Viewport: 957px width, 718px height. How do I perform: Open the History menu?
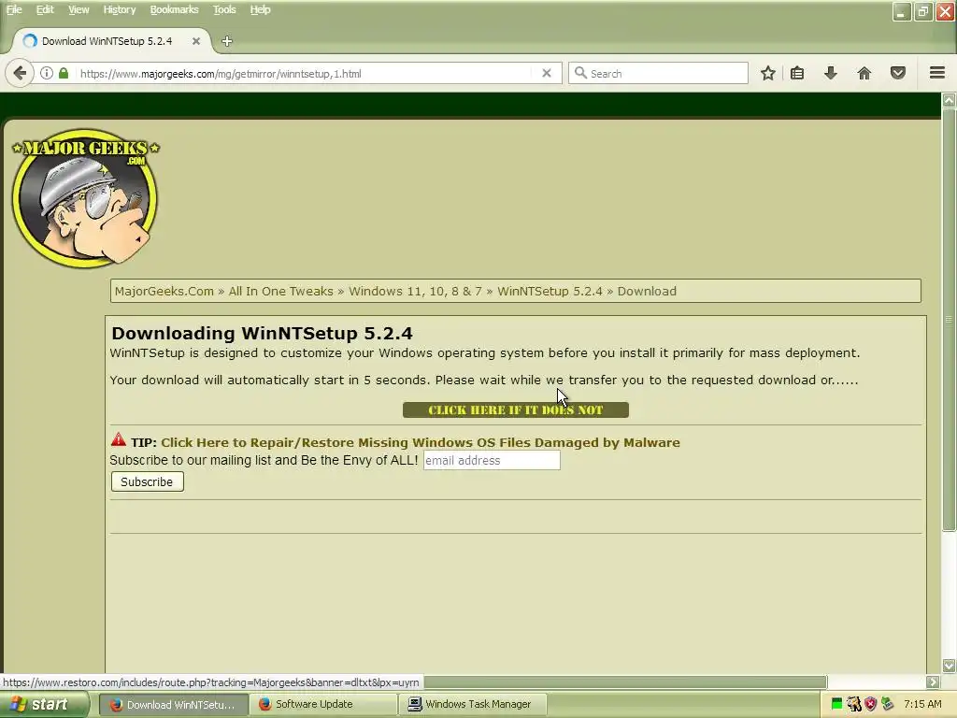(119, 9)
